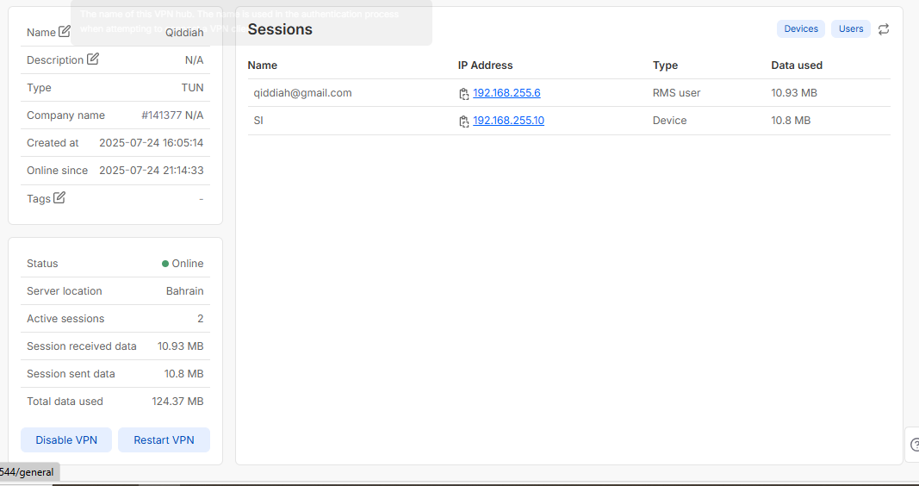Sort sessions by the Name column header
This screenshot has width=919, height=486.
[262, 65]
